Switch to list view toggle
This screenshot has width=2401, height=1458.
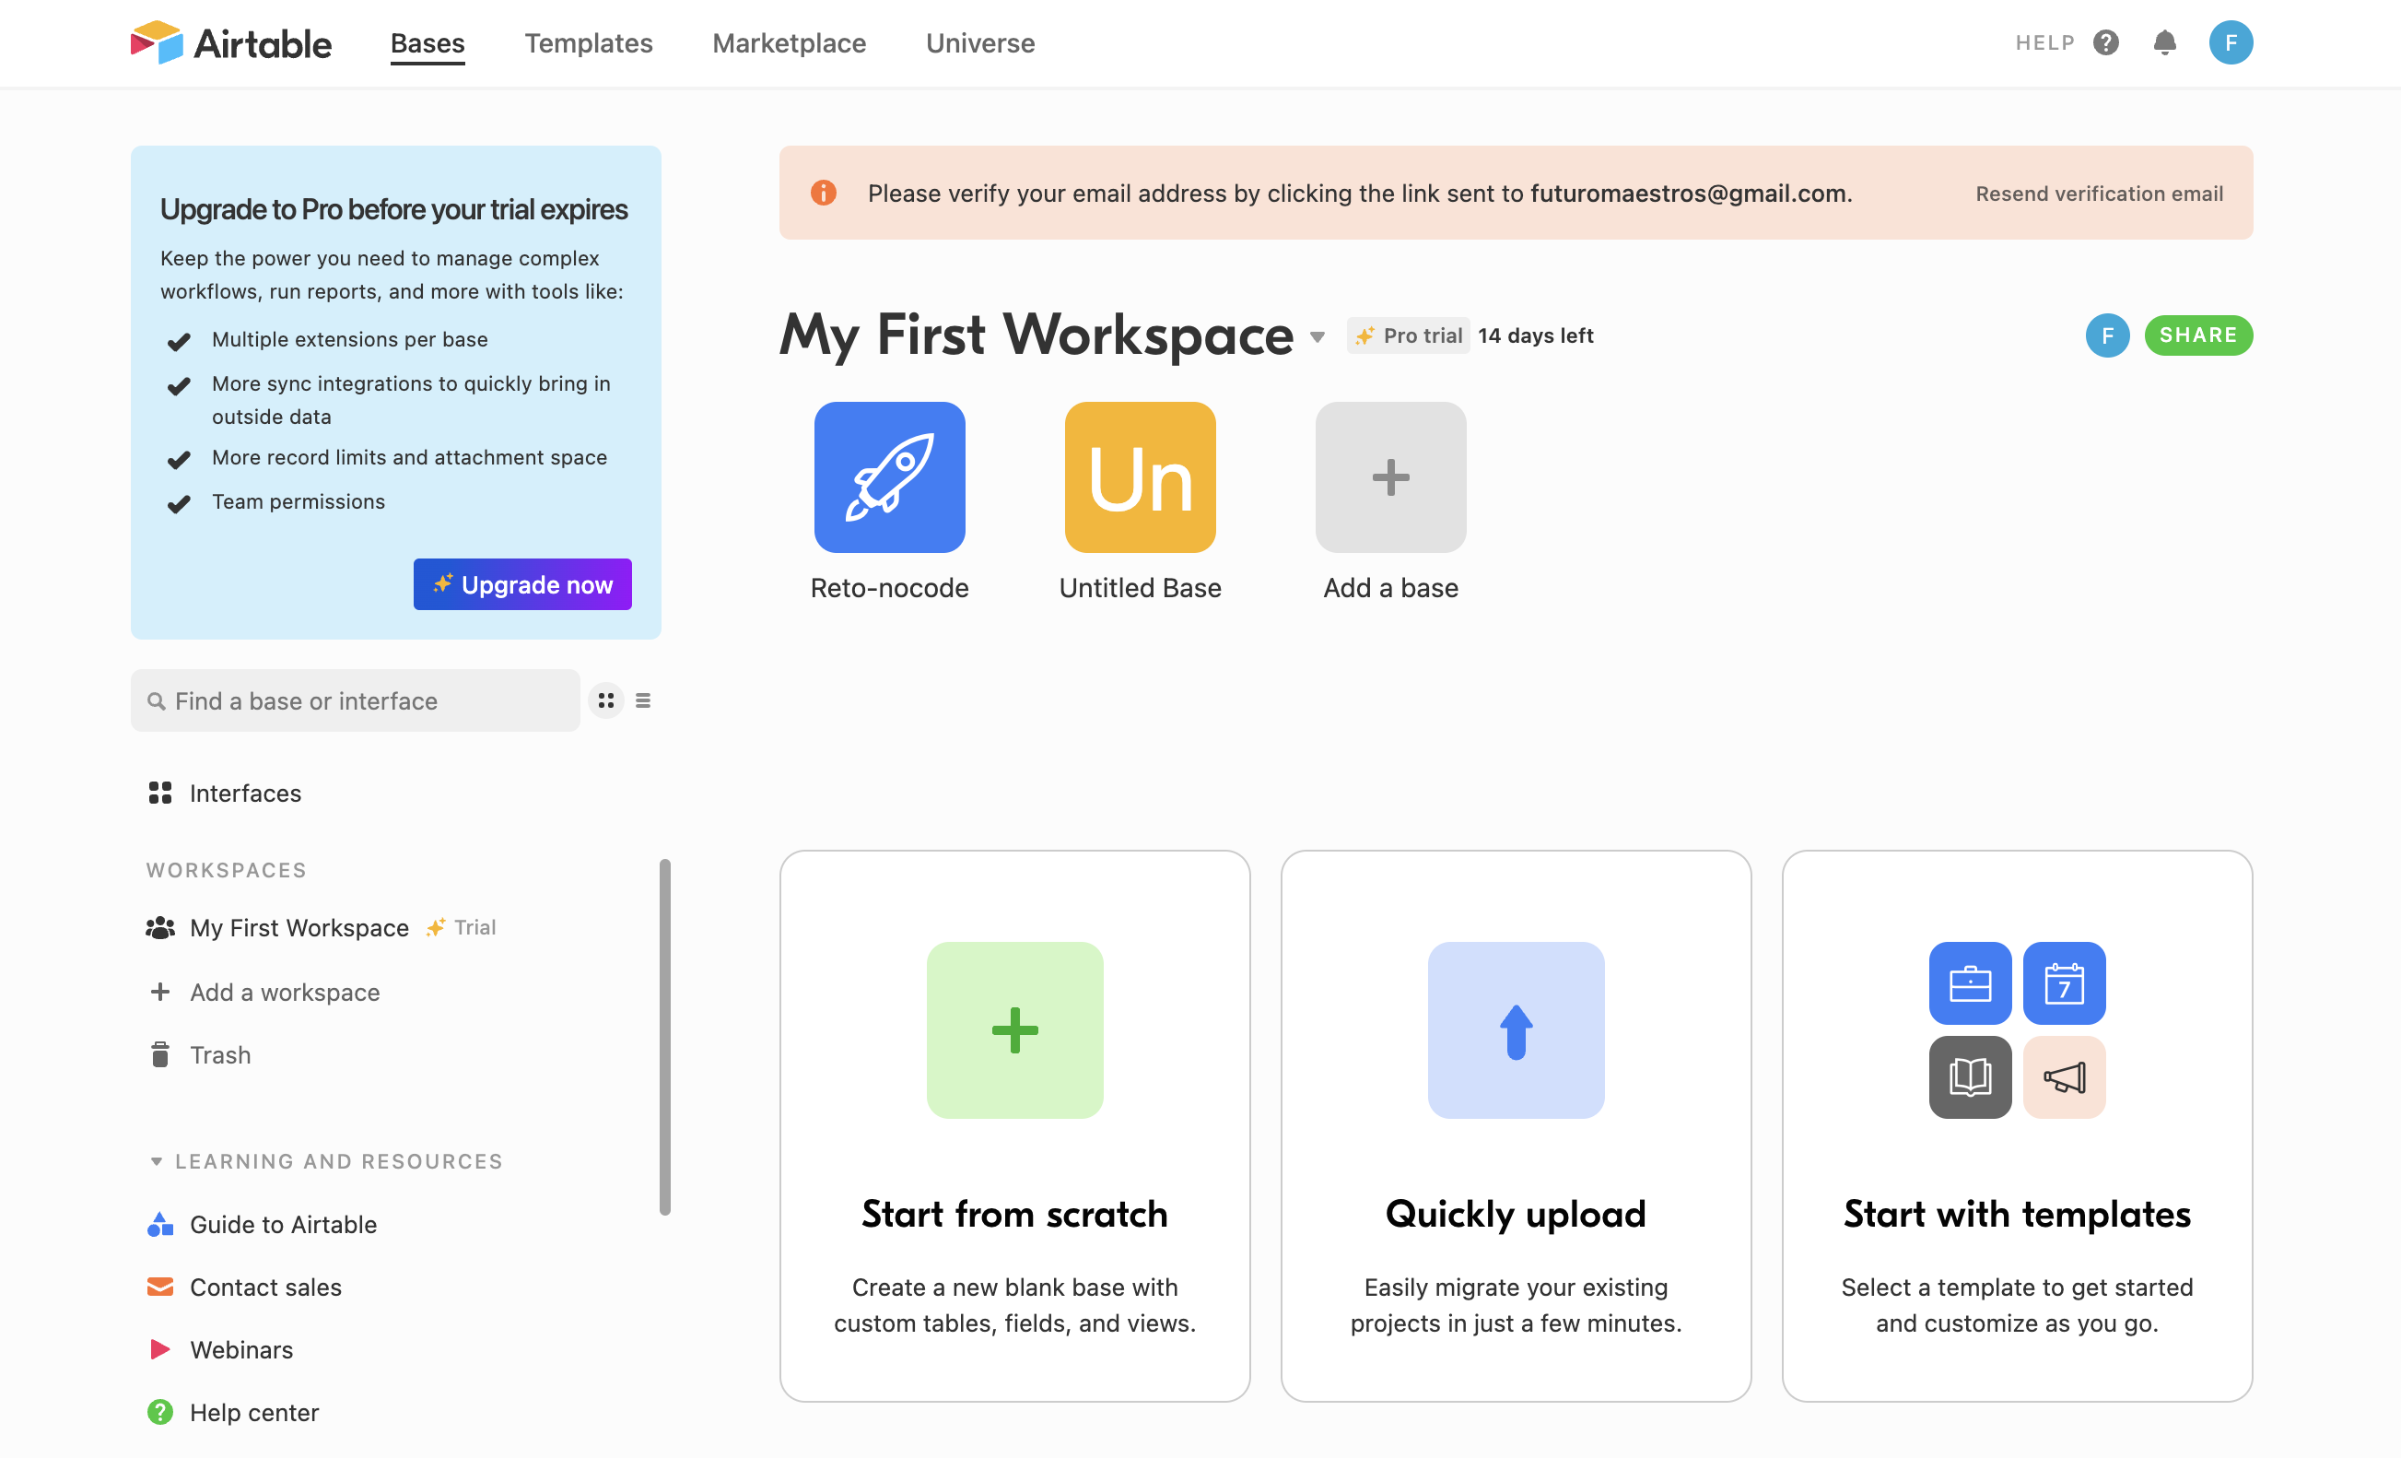click(x=643, y=700)
